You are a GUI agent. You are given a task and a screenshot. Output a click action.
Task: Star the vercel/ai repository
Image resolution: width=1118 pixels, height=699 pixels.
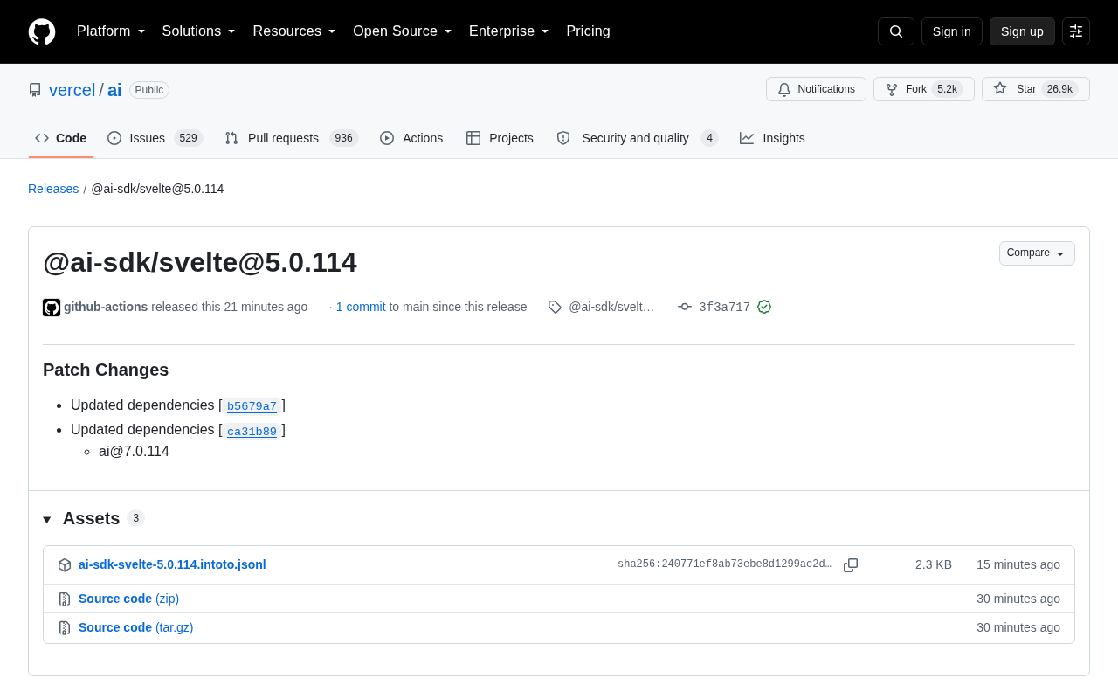pyautogui.click(x=1036, y=89)
